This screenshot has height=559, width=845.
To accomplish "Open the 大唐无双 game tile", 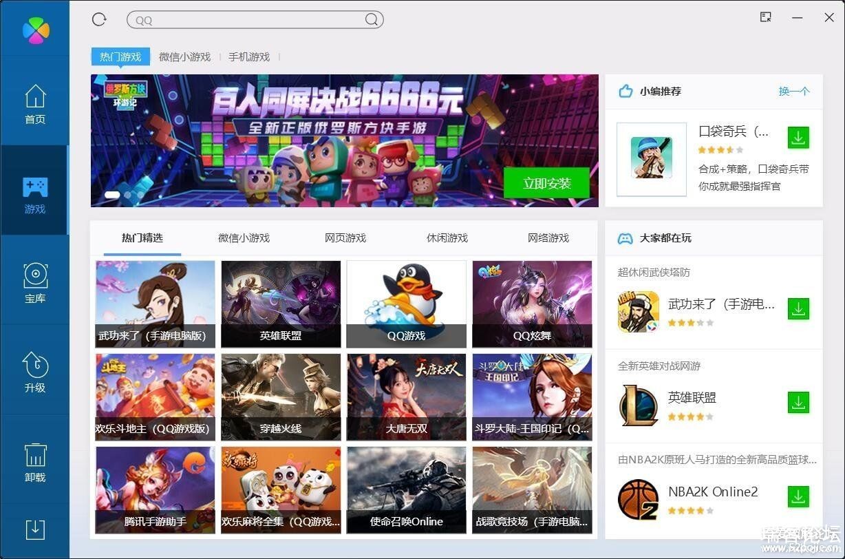I will pyautogui.click(x=406, y=397).
